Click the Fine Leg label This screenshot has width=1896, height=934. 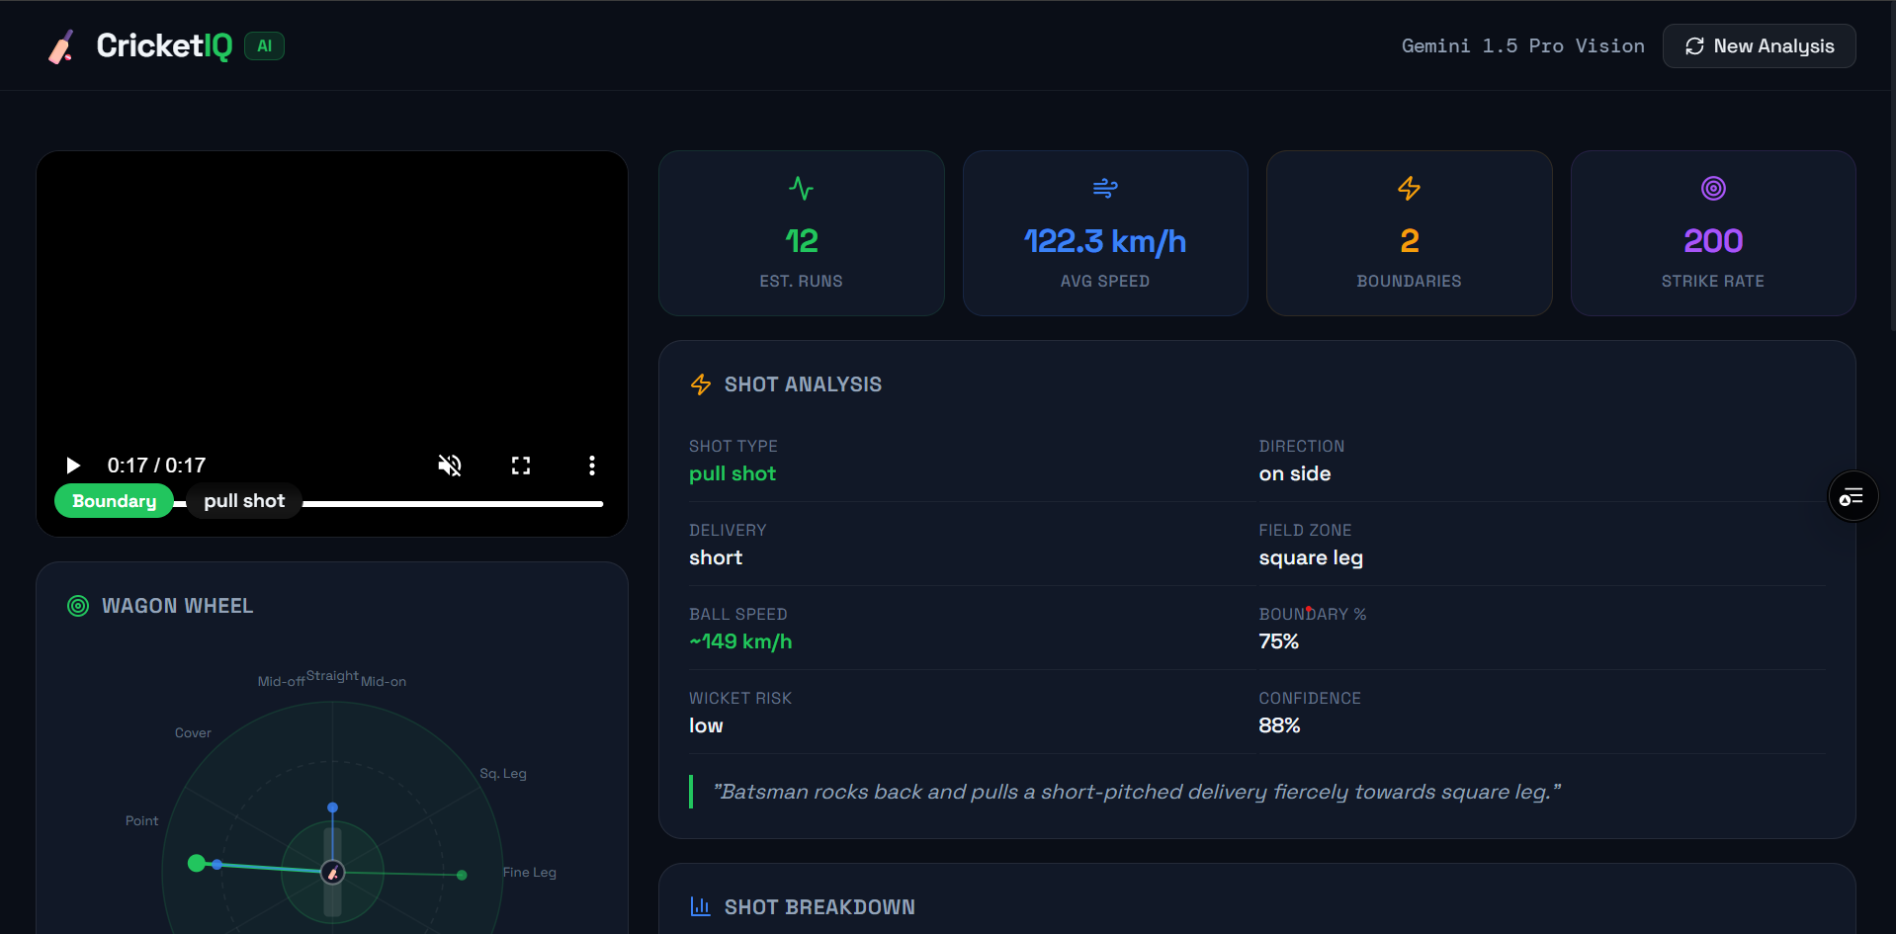(530, 872)
